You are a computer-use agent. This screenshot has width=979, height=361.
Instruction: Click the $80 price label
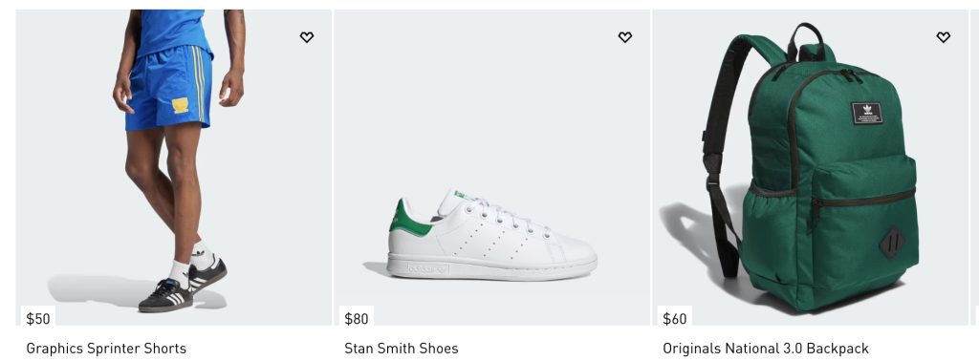pyautogui.click(x=357, y=319)
